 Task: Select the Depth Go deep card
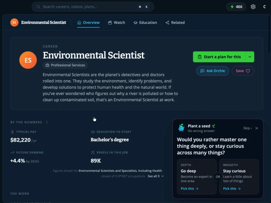(197, 177)
